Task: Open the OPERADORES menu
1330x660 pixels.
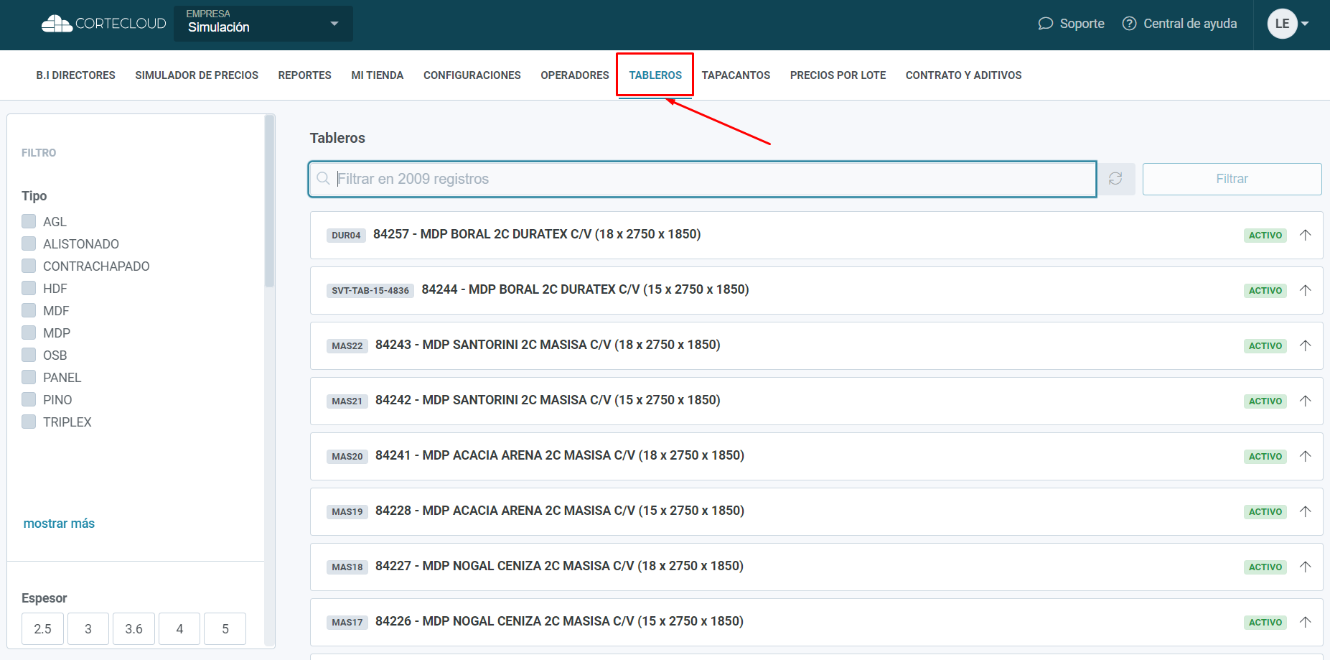Action: [574, 75]
